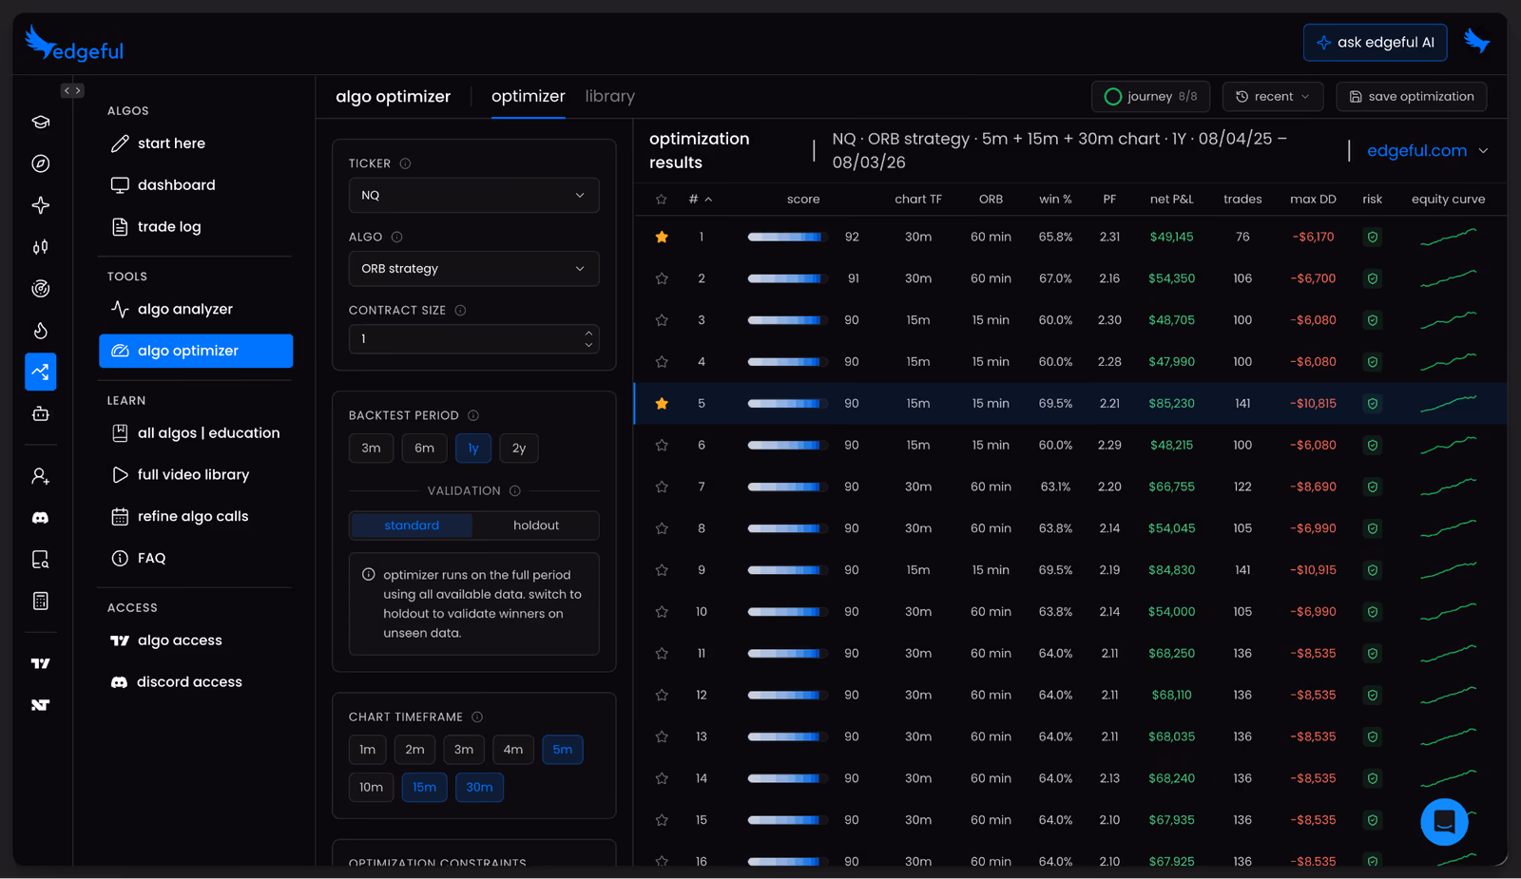Screen dimensions: 1521x879
Task: Expand the edgeful.com dropdown
Action: [x=1426, y=150]
